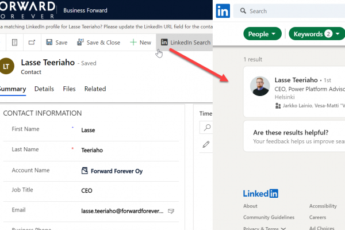Open the Details tab
This screenshot has width=345, height=230.
tap(44, 89)
